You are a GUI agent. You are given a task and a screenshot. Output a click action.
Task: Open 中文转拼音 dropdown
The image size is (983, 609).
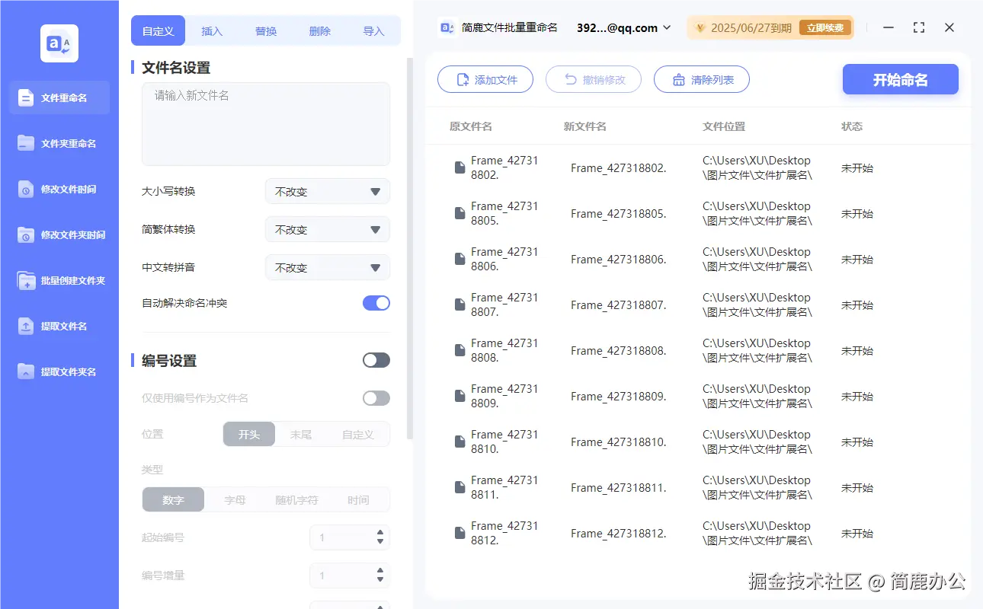328,267
